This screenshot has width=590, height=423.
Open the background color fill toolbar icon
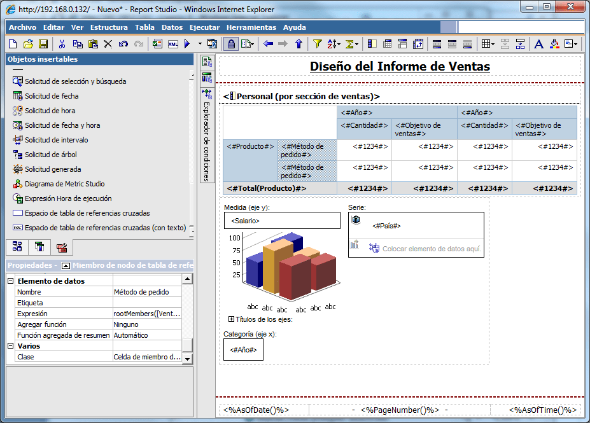pos(554,44)
